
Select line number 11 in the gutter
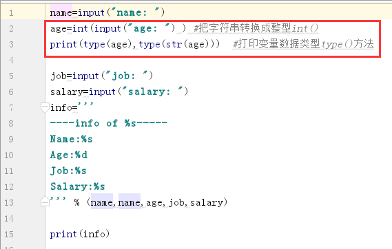pos(9,171)
